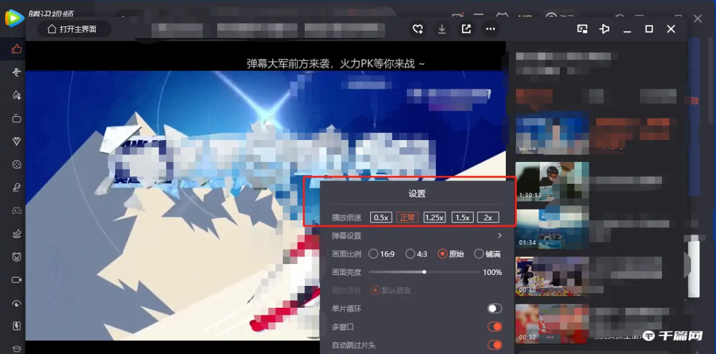Open the rocking horse kids section in sidebar
The height and width of the screenshot is (354, 716).
[17, 234]
